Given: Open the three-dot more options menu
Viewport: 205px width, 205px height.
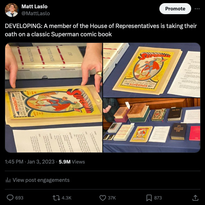Looking at the screenshot, I should point(197,9).
